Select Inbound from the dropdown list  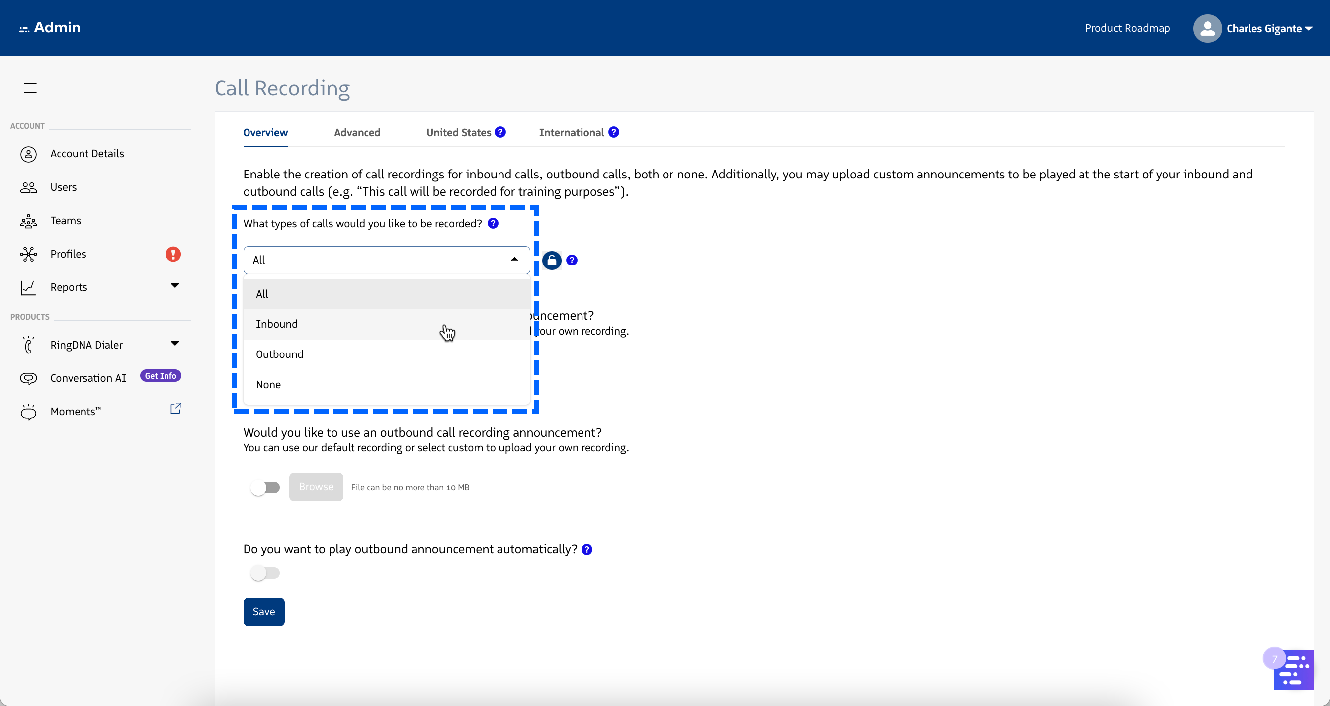[277, 324]
